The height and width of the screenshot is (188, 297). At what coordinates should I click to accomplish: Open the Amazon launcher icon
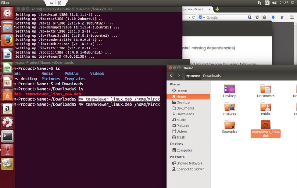click(x=7, y=109)
